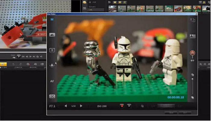Click the 00:00:00.18 timecode

(x=176, y=97)
